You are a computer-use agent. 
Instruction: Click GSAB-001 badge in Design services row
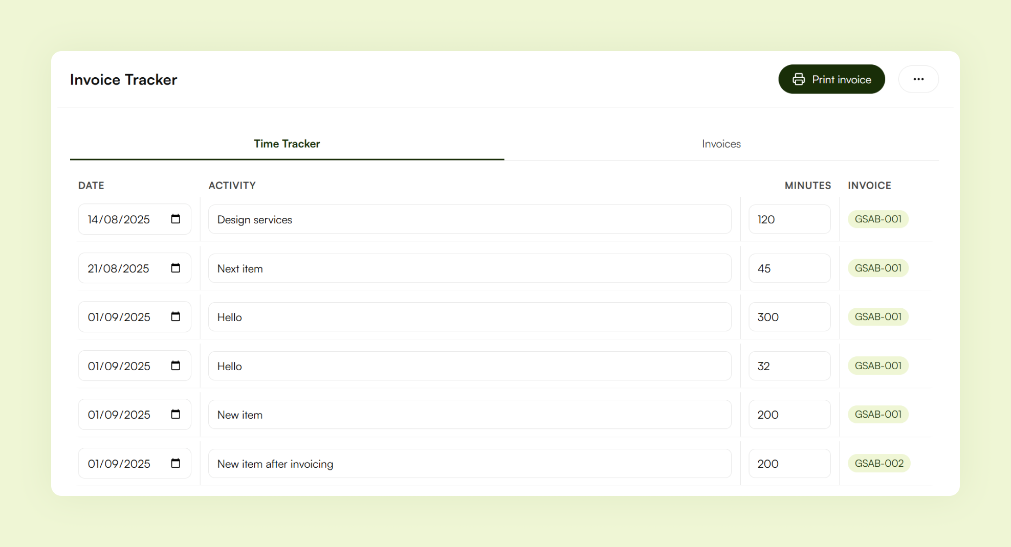pyautogui.click(x=878, y=219)
